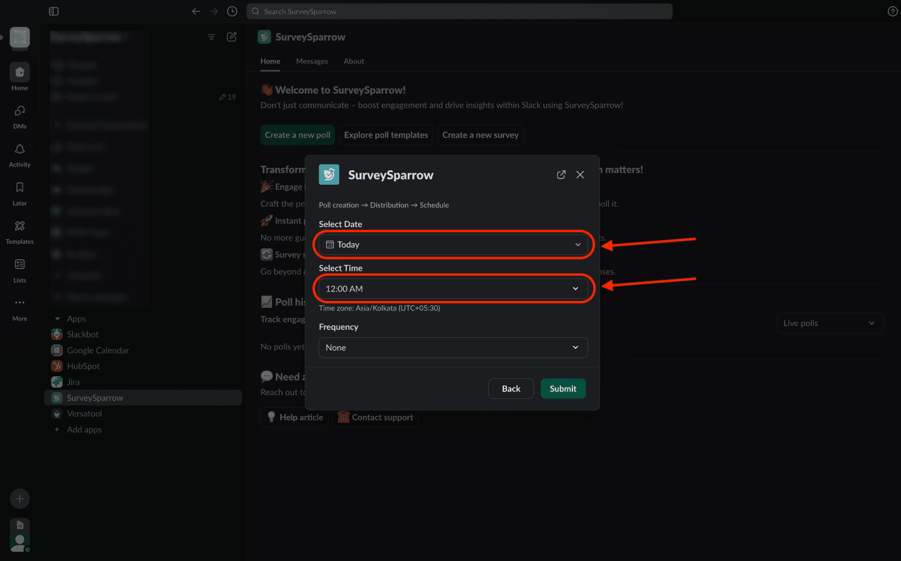Screen dimensions: 901x561
Task: Open the dialog in a new window icon
Action: [x=561, y=175]
